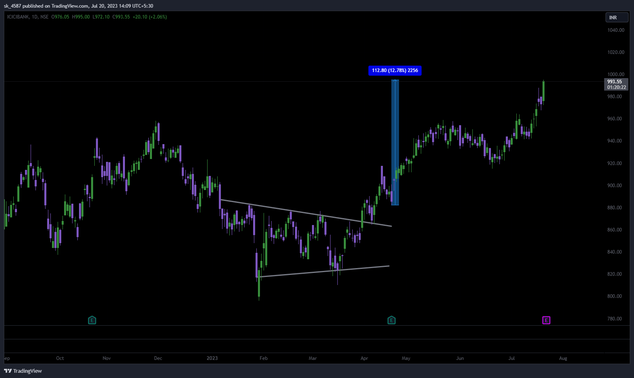Click the magenta upcoming earnings marker
The width and height of the screenshot is (634, 378).
(x=546, y=320)
